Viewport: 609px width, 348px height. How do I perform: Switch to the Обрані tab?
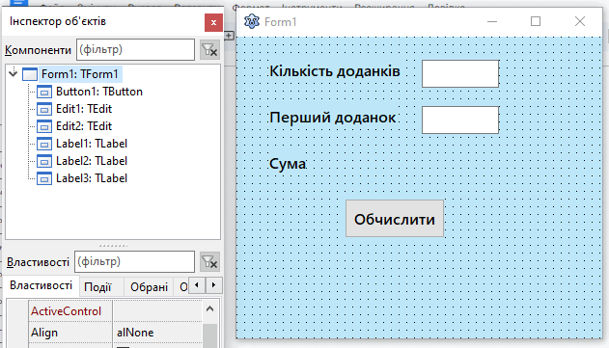pos(149,287)
